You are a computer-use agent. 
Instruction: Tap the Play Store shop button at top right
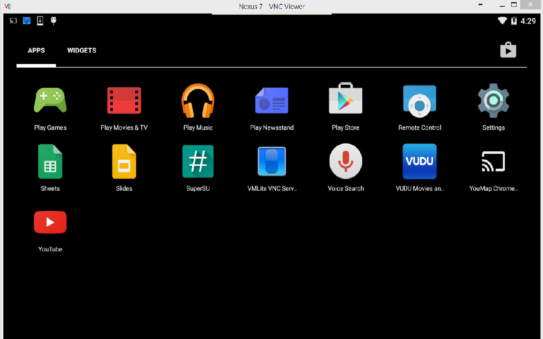tap(508, 50)
